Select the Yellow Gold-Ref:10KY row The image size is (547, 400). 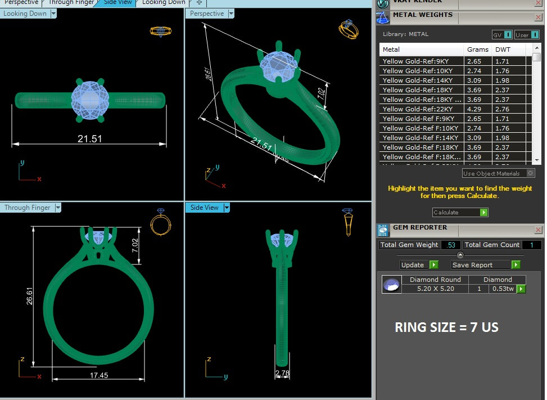click(x=455, y=70)
